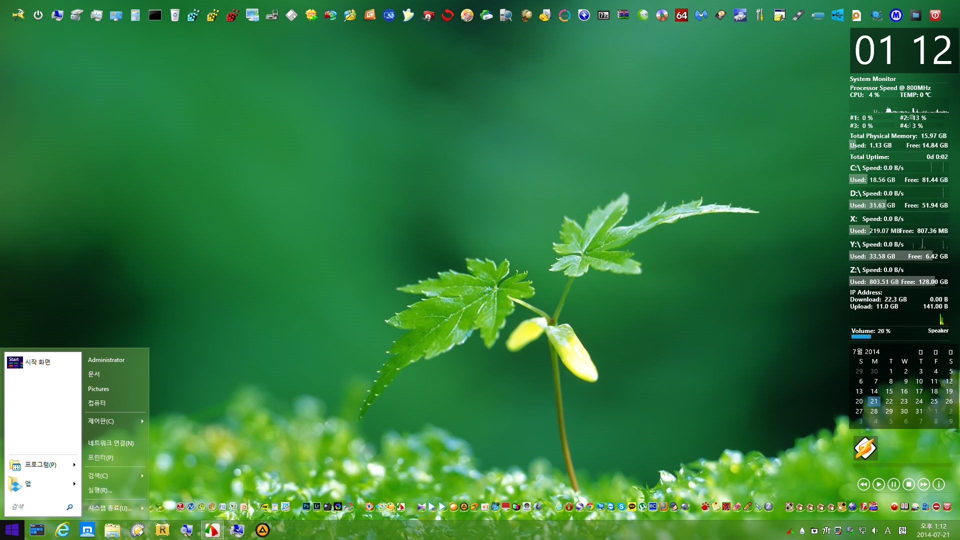The width and height of the screenshot is (960, 540).
Task: Click the blue USB Windows icon
Action: pos(837,15)
